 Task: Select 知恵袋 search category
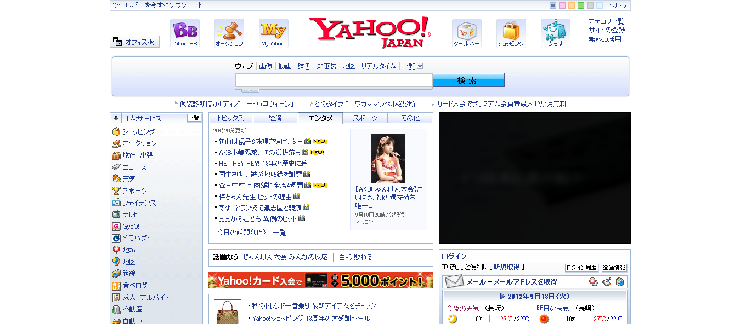(x=326, y=66)
